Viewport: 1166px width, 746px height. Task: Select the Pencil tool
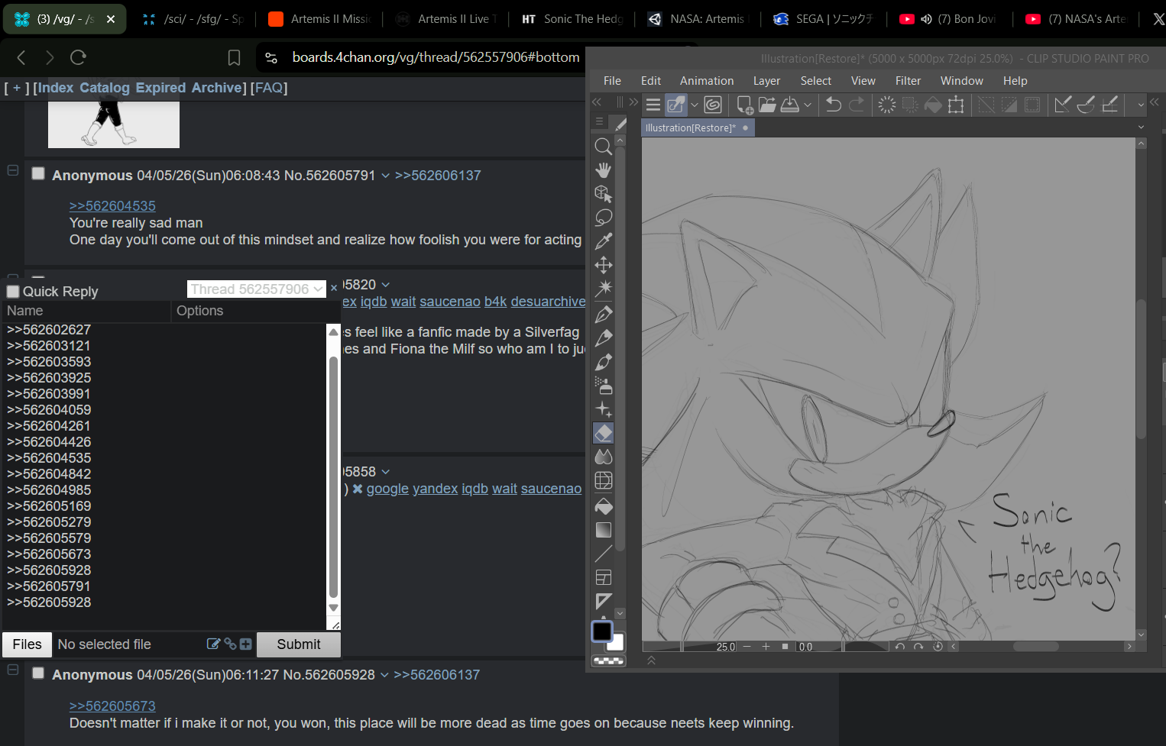(604, 337)
